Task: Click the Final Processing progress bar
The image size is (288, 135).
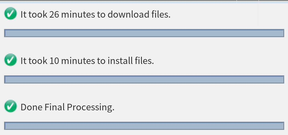Action: point(144,126)
